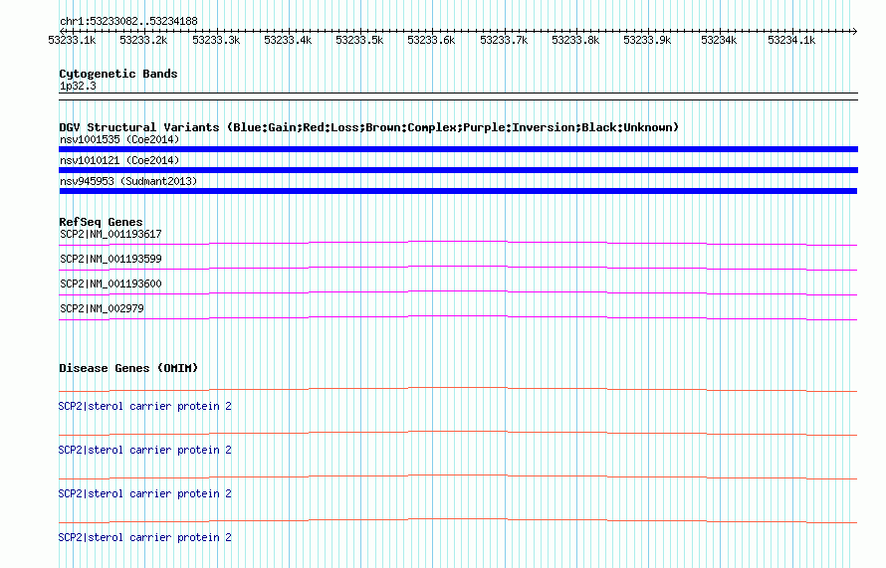Open the DGV Structural Variants track title
This screenshot has height=568, width=886.
[368, 127]
